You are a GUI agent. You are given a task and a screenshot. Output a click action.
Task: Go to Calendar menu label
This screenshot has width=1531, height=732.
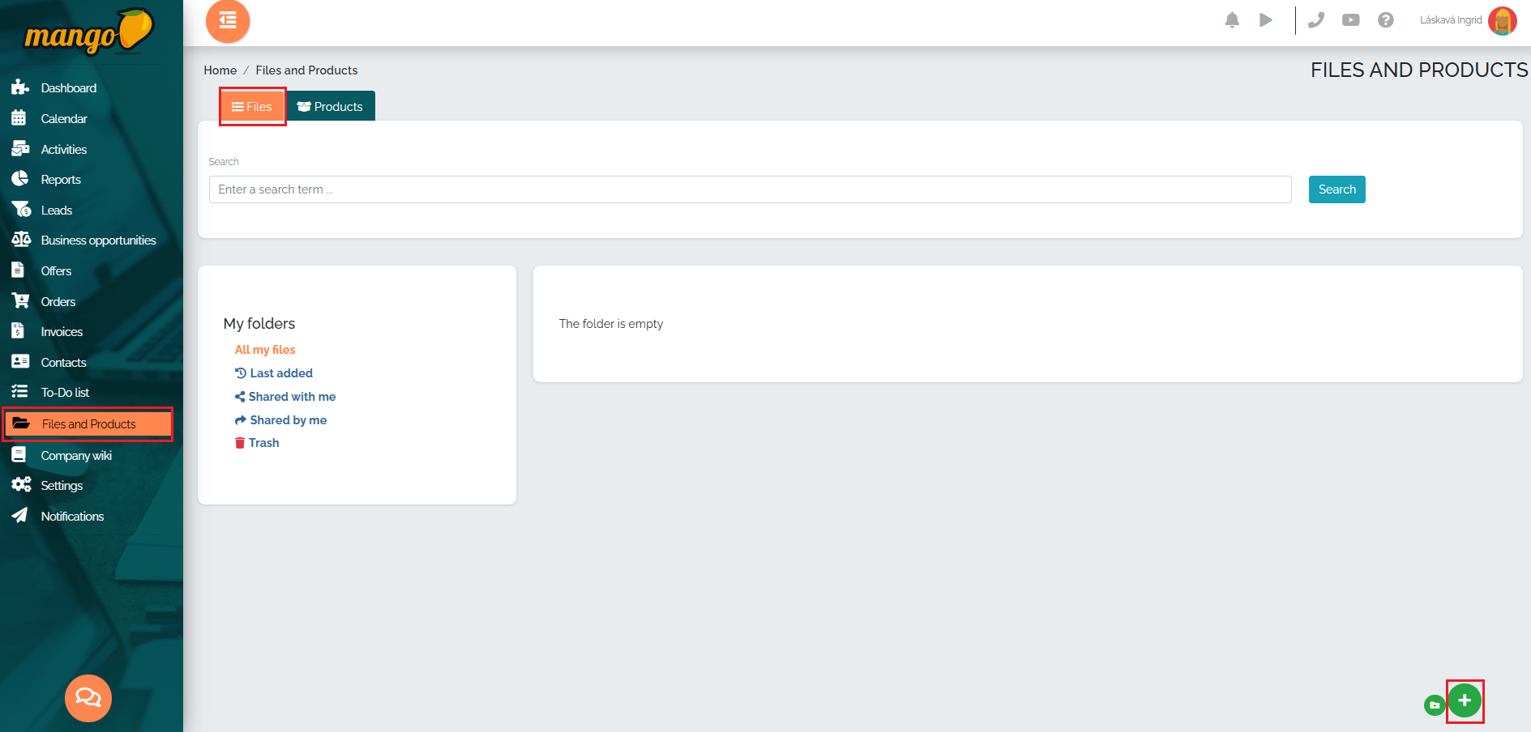[x=64, y=118]
